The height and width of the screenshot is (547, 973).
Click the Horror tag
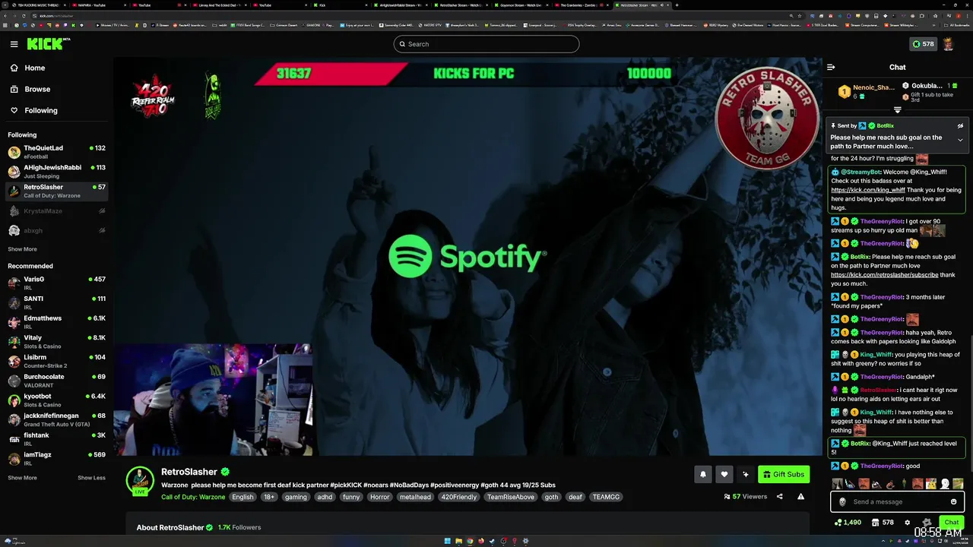(x=379, y=497)
